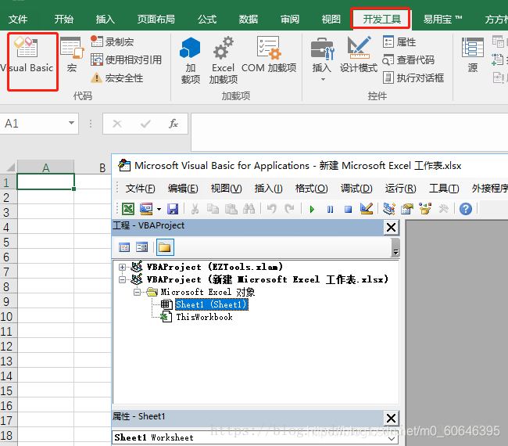The width and height of the screenshot is (508, 446).
Task: Open COM Add-ins (COM 加载项)
Action: pos(269,55)
